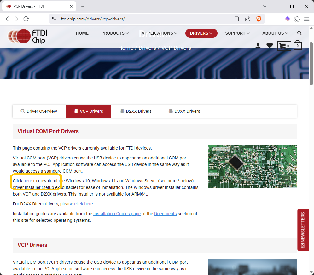Open the extensions puzzle icon

[297, 19]
